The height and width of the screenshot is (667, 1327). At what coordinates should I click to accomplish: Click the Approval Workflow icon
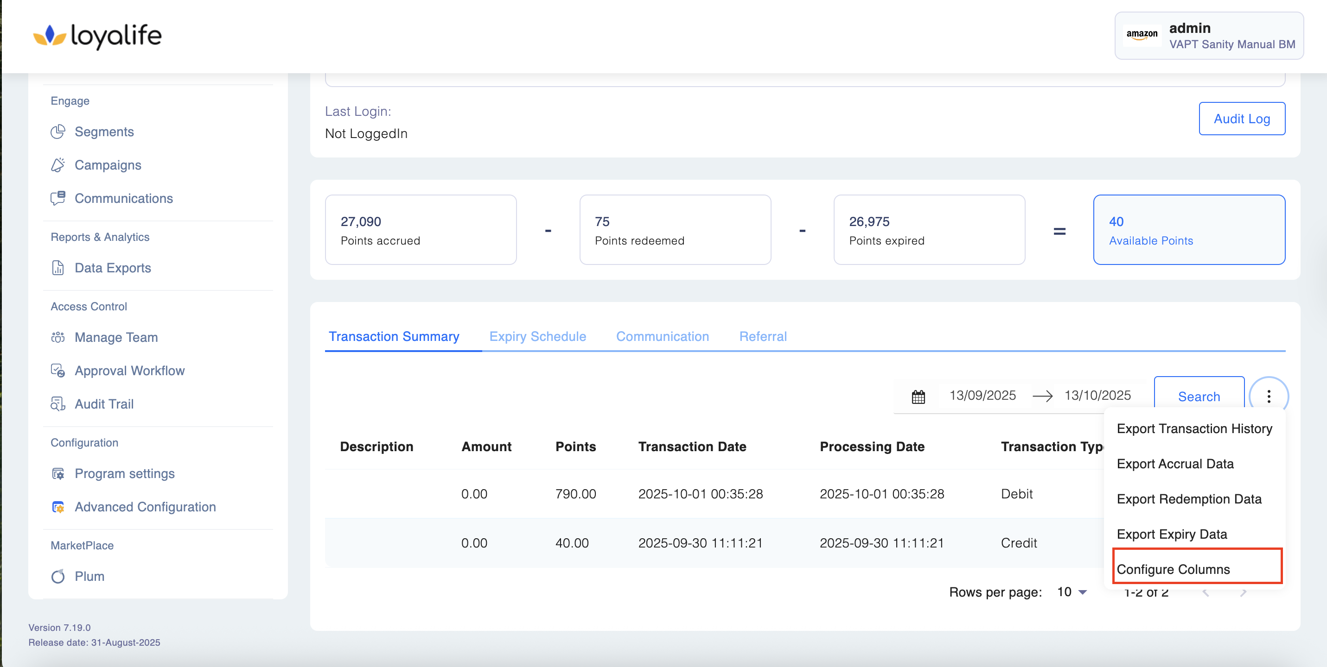coord(57,371)
